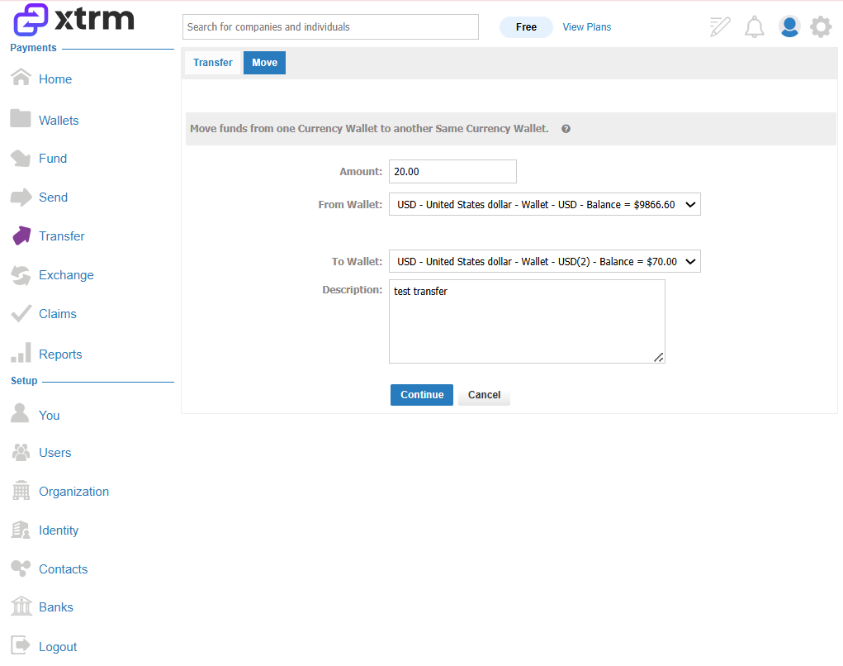This screenshot has height=666, width=843.
Task: Open Send link in sidebar
Action: (x=53, y=197)
